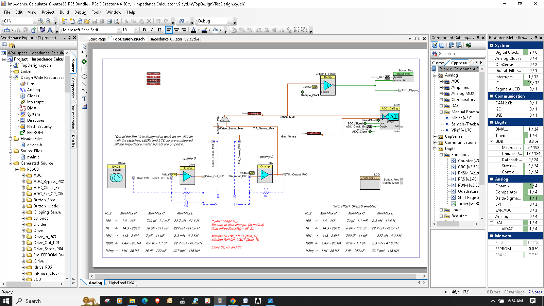Click collapse all catalog icon
This screenshot has width=544, height=306.
click(x=459, y=45)
